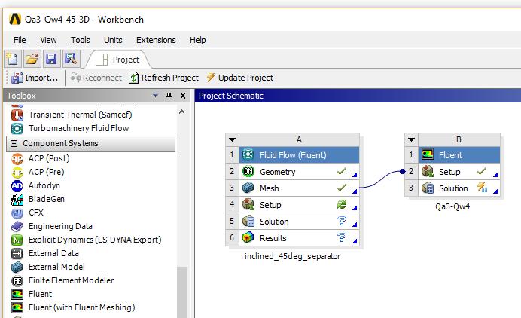Open the Units menu
Image resolution: width=521 pixels, height=318 pixels.
pos(113,40)
